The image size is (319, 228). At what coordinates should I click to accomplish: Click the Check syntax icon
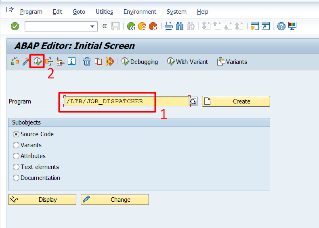[15, 61]
